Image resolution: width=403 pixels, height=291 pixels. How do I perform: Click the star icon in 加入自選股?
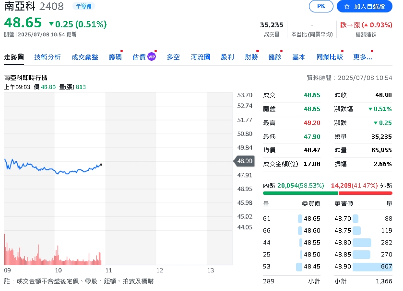347,7
